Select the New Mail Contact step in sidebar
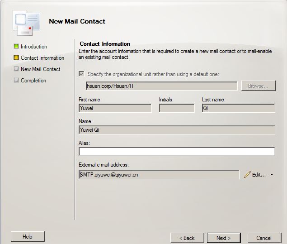The width and height of the screenshot is (287, 244). tap(40, 69)
